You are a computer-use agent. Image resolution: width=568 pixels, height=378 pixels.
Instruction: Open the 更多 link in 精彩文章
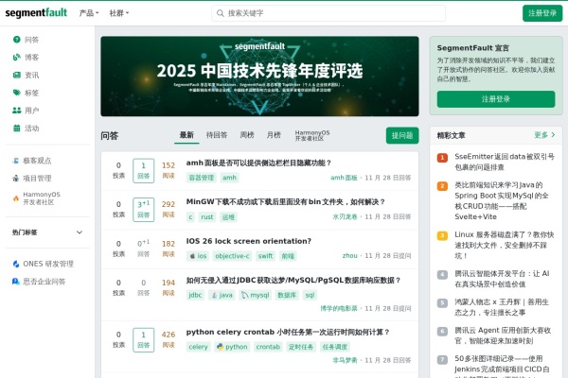pos(544,135)
